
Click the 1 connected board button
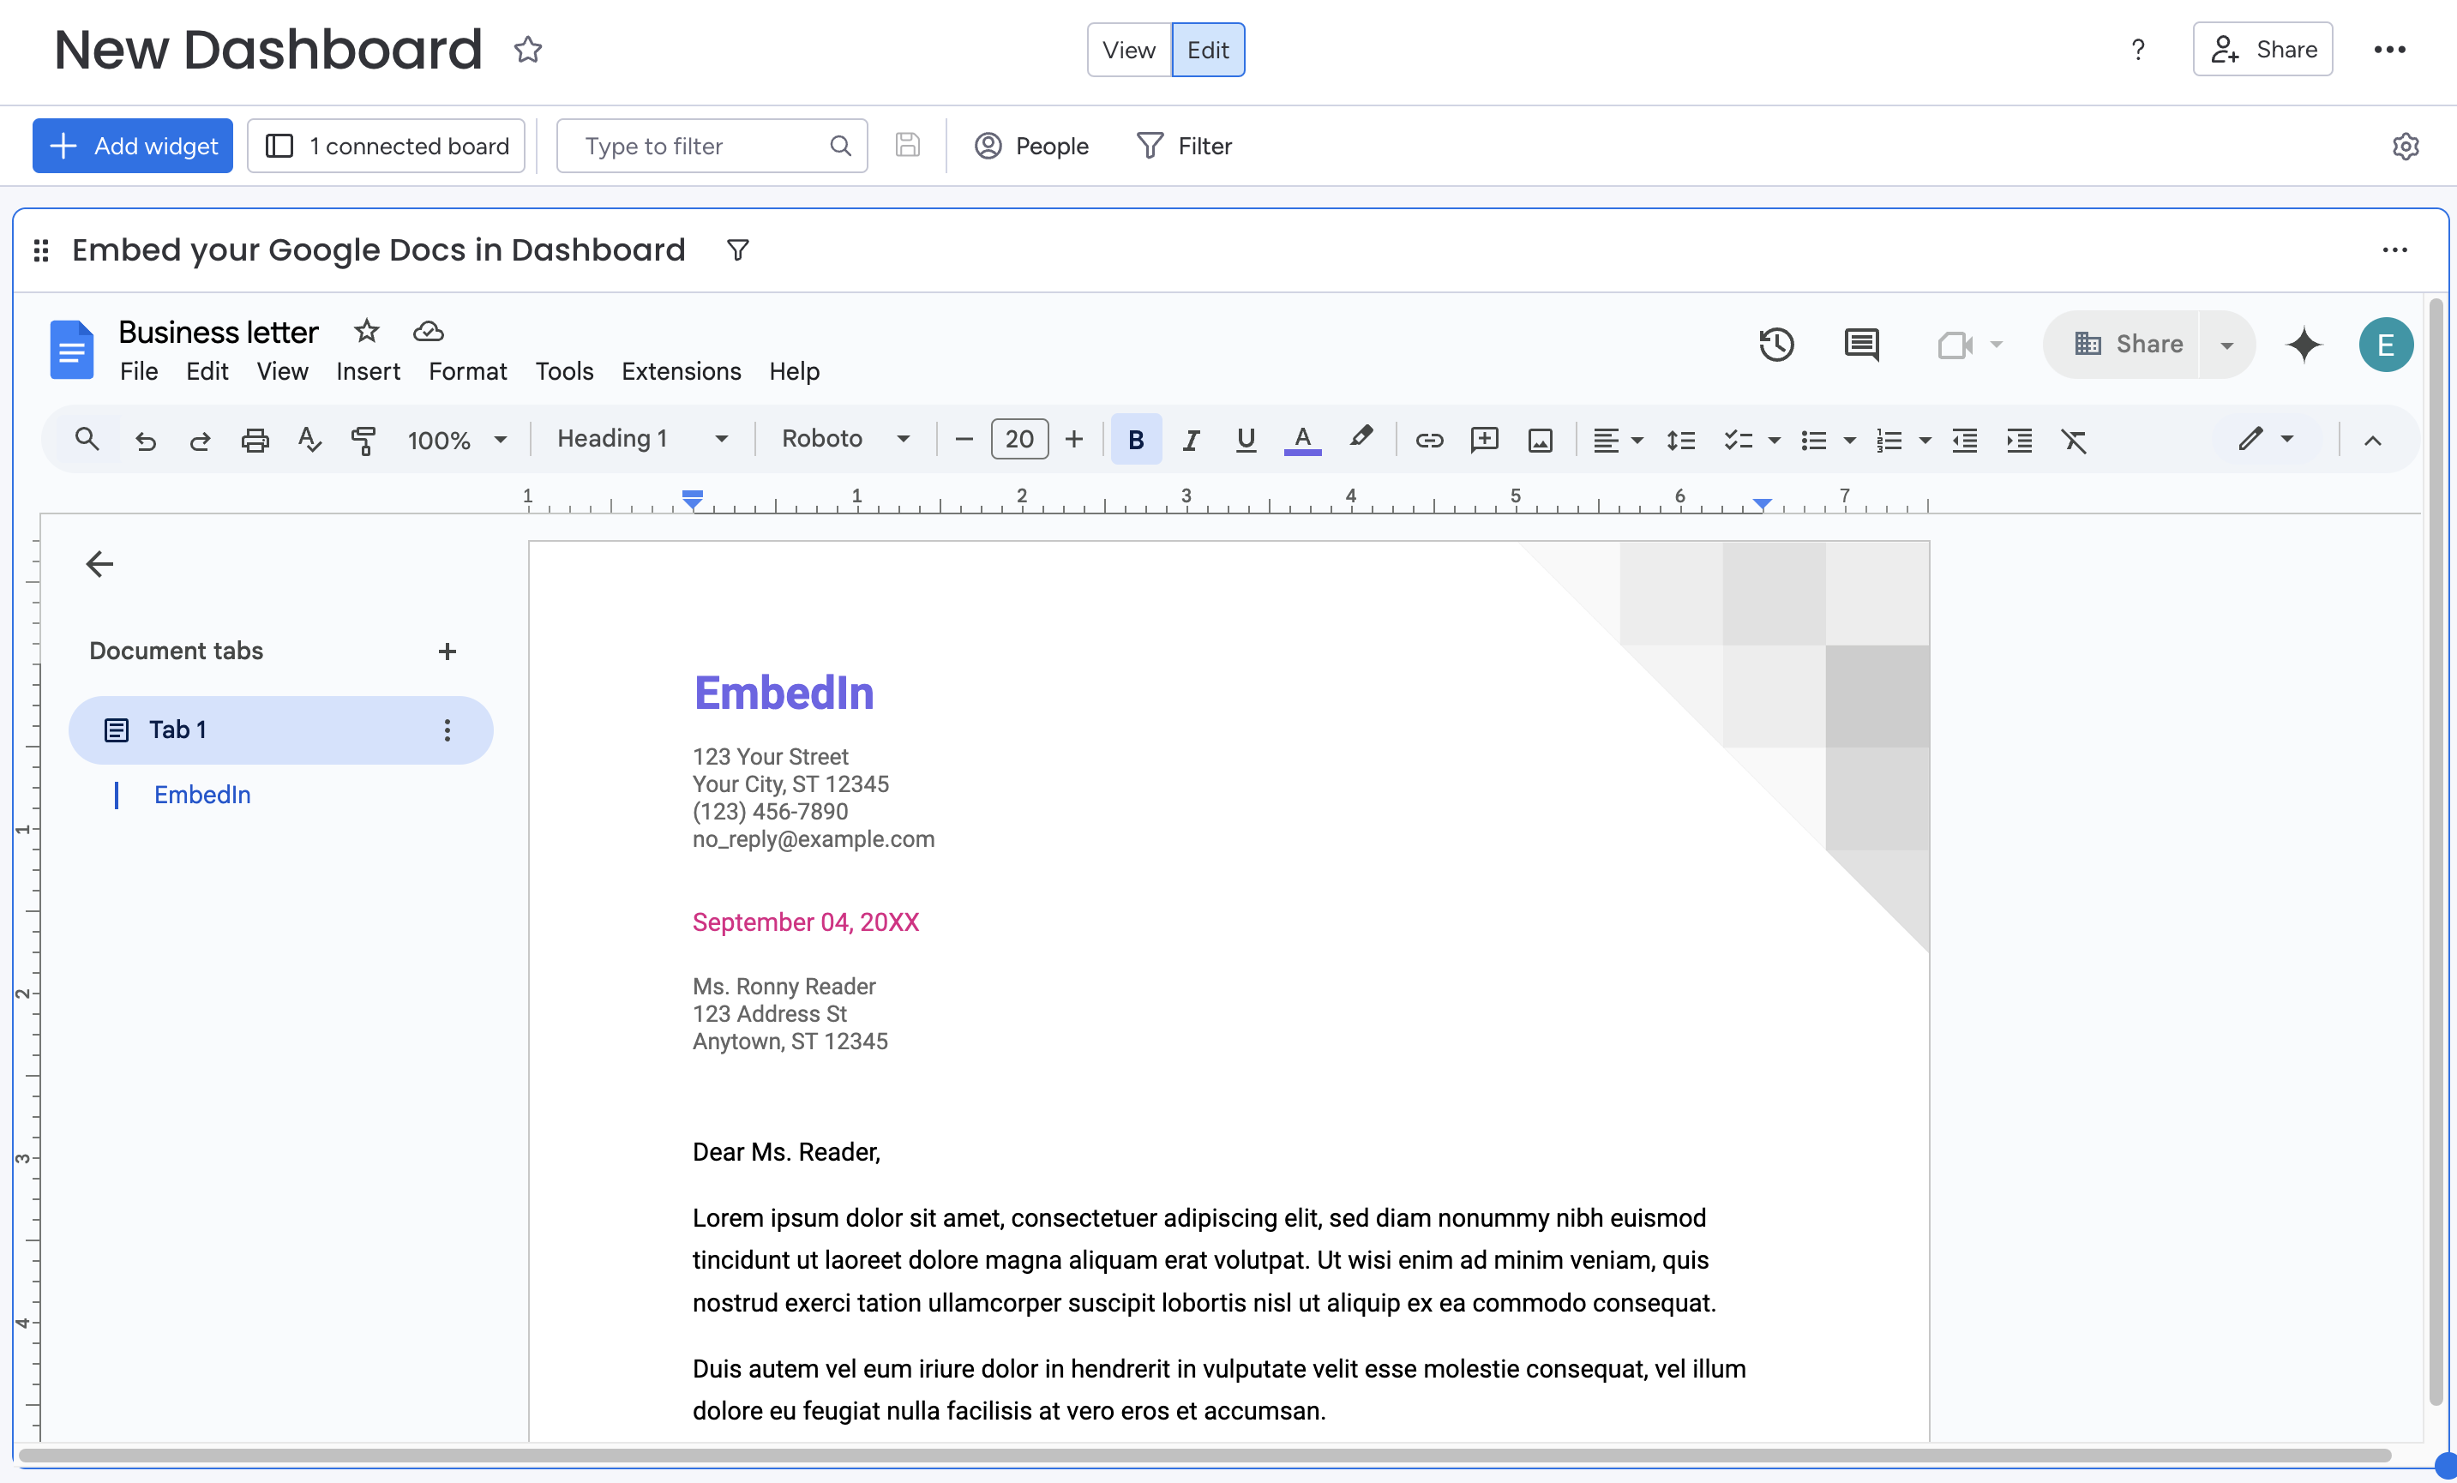(x=387, y=146)
